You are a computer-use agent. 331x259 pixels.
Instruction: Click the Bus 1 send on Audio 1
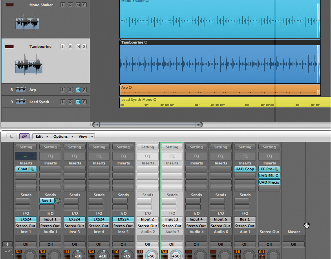47,201
